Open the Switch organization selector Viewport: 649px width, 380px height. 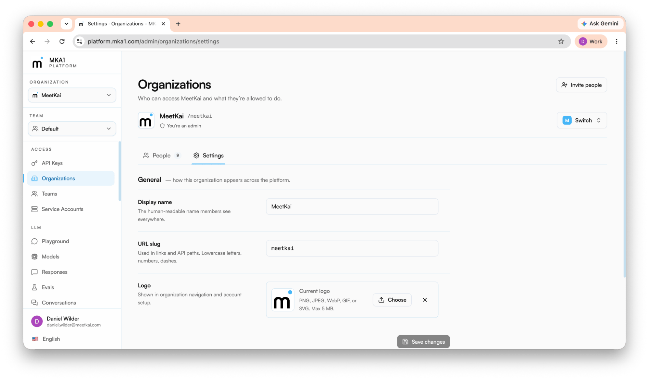(581, 120)
